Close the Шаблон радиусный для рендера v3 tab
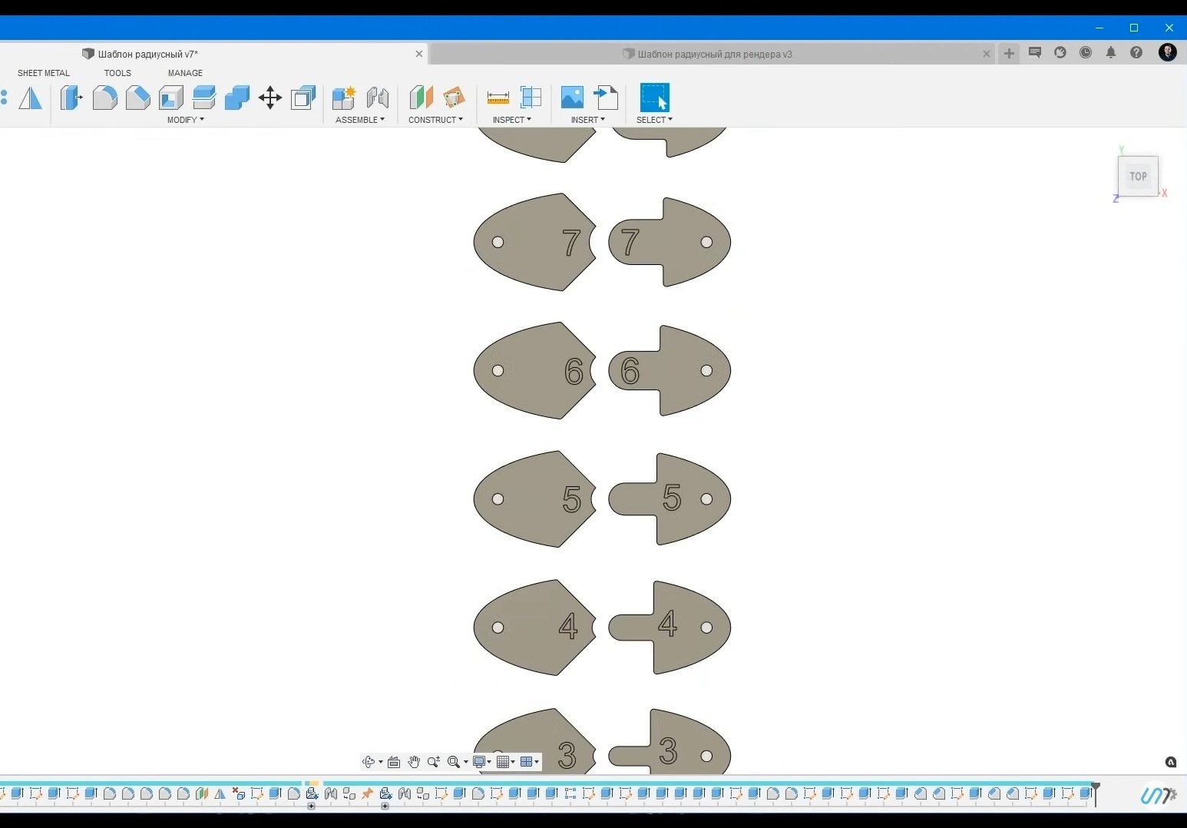The image size is (1187, 828). click(987, 54)
